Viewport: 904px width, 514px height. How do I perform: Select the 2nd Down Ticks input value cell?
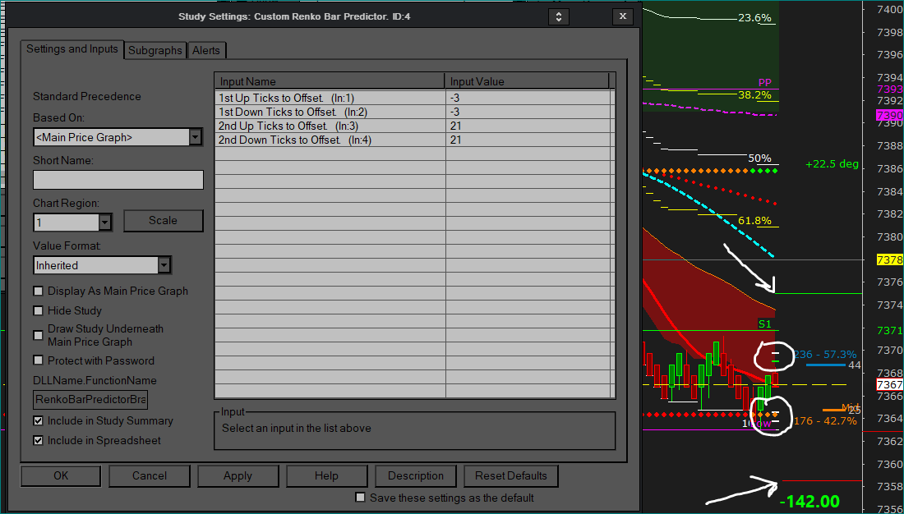[x=529, y=140]
